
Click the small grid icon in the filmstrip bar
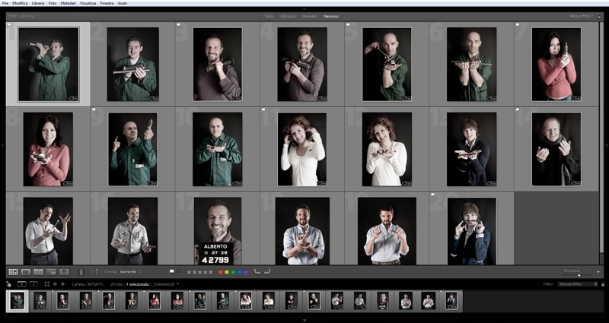click(x=47, y=283)
